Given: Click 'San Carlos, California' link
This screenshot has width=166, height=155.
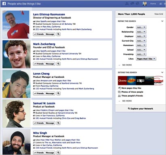Looking at the screenshot, I should 52,145.
